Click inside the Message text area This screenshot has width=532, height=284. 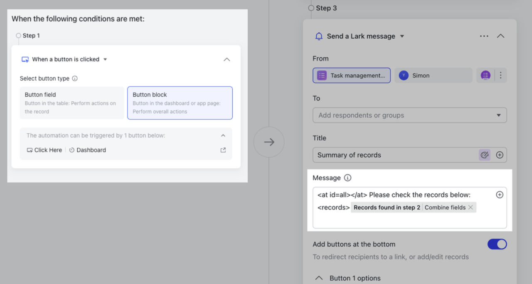point(410,208)
